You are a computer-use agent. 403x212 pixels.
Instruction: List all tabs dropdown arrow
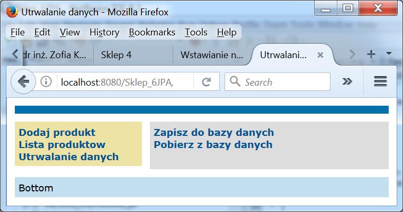tap(389, 53)
